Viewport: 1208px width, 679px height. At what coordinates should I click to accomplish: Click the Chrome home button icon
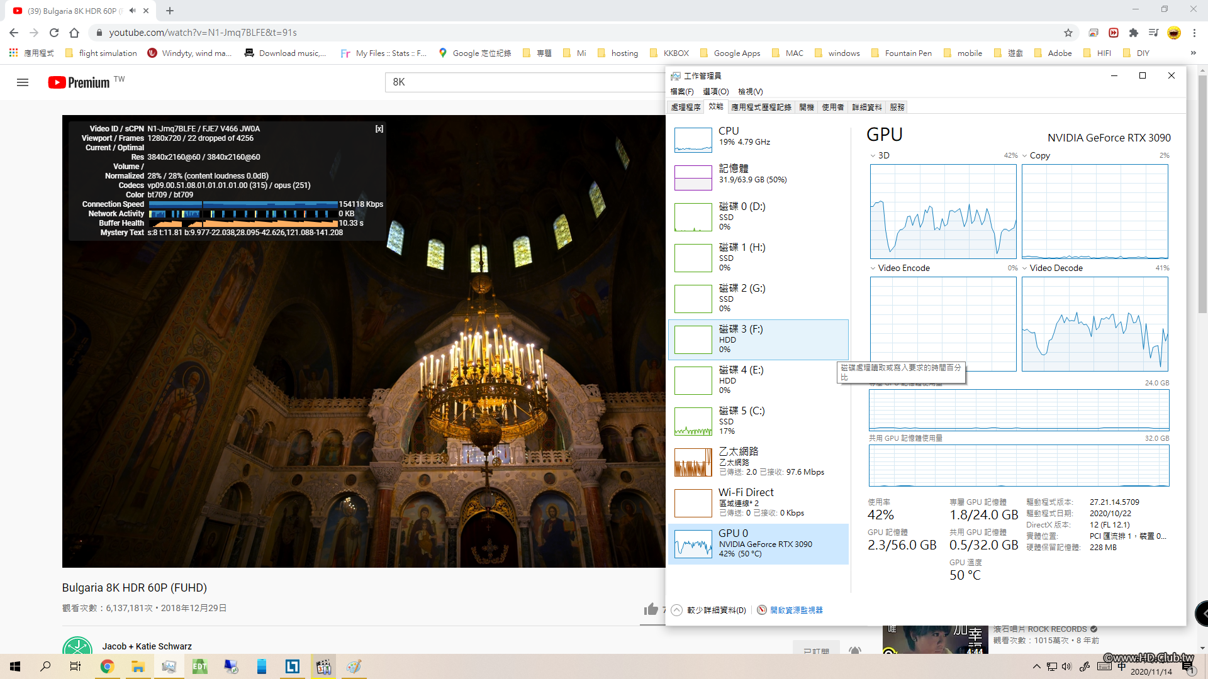click(x=74, y=33)
